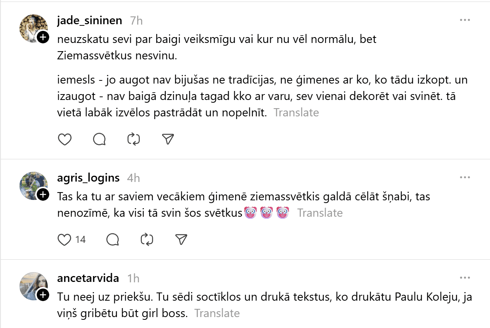Repost agris_logins's comment

147,240
